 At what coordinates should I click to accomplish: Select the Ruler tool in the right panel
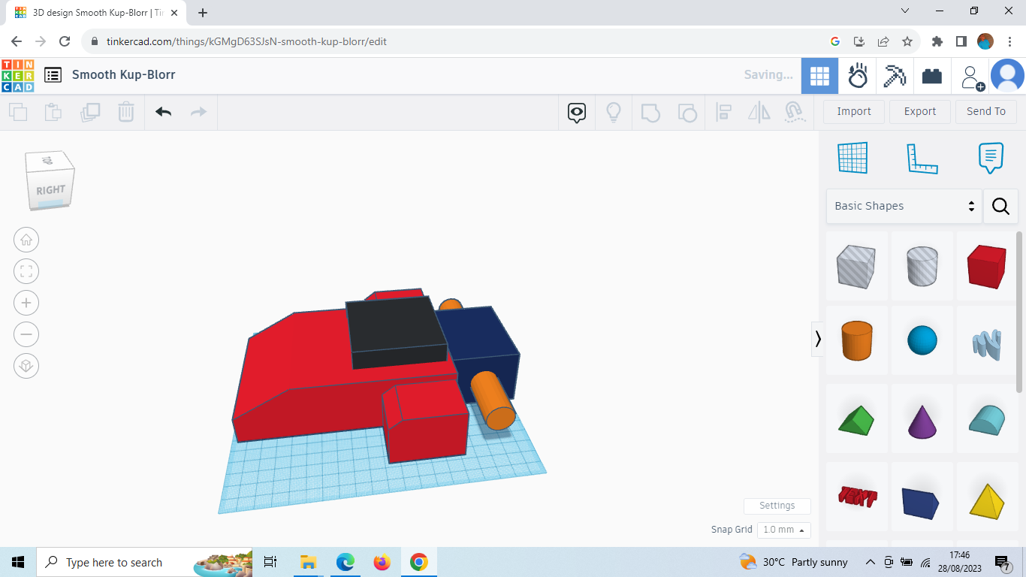922,158
